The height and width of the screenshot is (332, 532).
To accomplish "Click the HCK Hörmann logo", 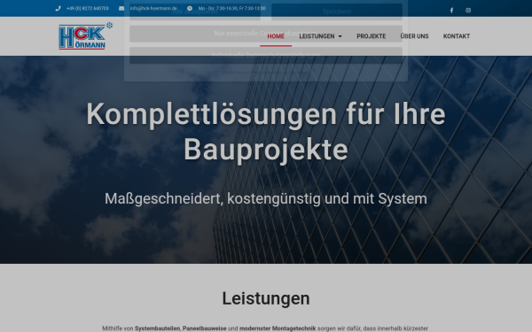I will 85,36.
